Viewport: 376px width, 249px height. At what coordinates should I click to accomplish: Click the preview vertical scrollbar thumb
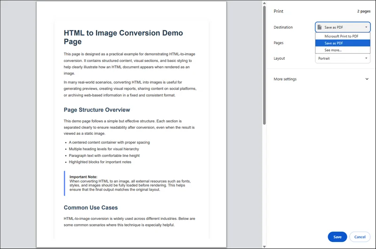click(264, 65)
